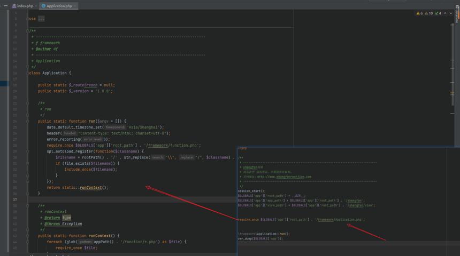Viewport: 460px width, 256px height.
Task: Click PHP file icon on index.php tab
Action: [x=14, y=6]
